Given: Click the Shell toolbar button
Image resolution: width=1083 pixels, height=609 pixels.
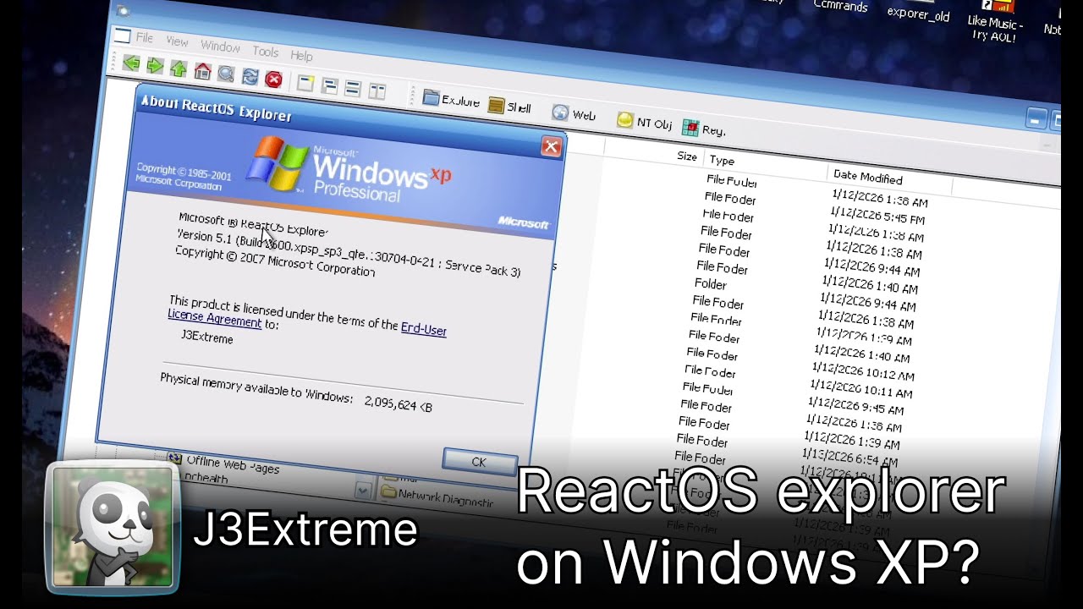Looking at the screenshot, I should click(510, 107).
